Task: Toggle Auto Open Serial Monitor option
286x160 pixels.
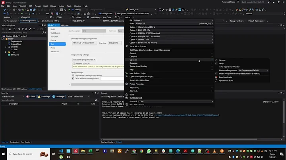Action: [229, 67]
